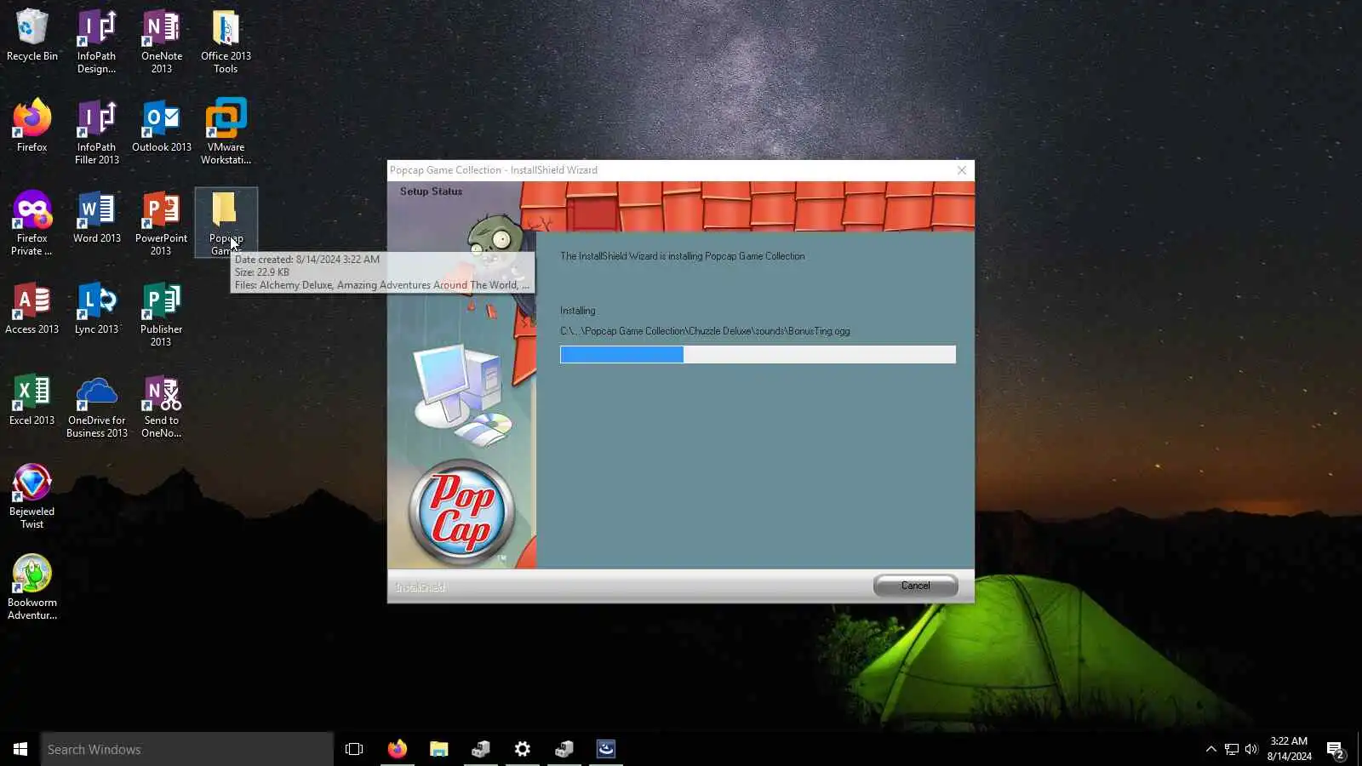1362x766 pixels.
Task: Select the OneDrive for Business 2013 shortcut
Action: (97, 405)
